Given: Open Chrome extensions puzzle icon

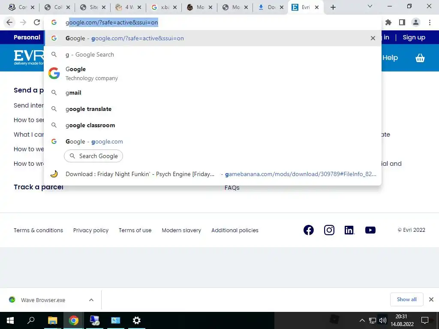Looking at the screenshot, I should [388, 22].
